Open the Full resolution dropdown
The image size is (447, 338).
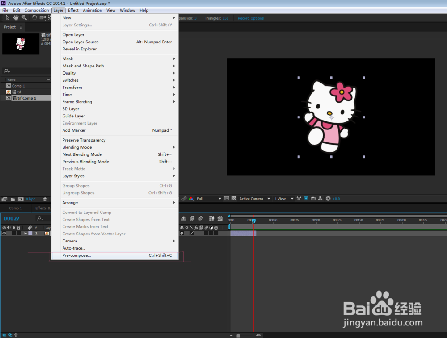(x=209, y=199)
